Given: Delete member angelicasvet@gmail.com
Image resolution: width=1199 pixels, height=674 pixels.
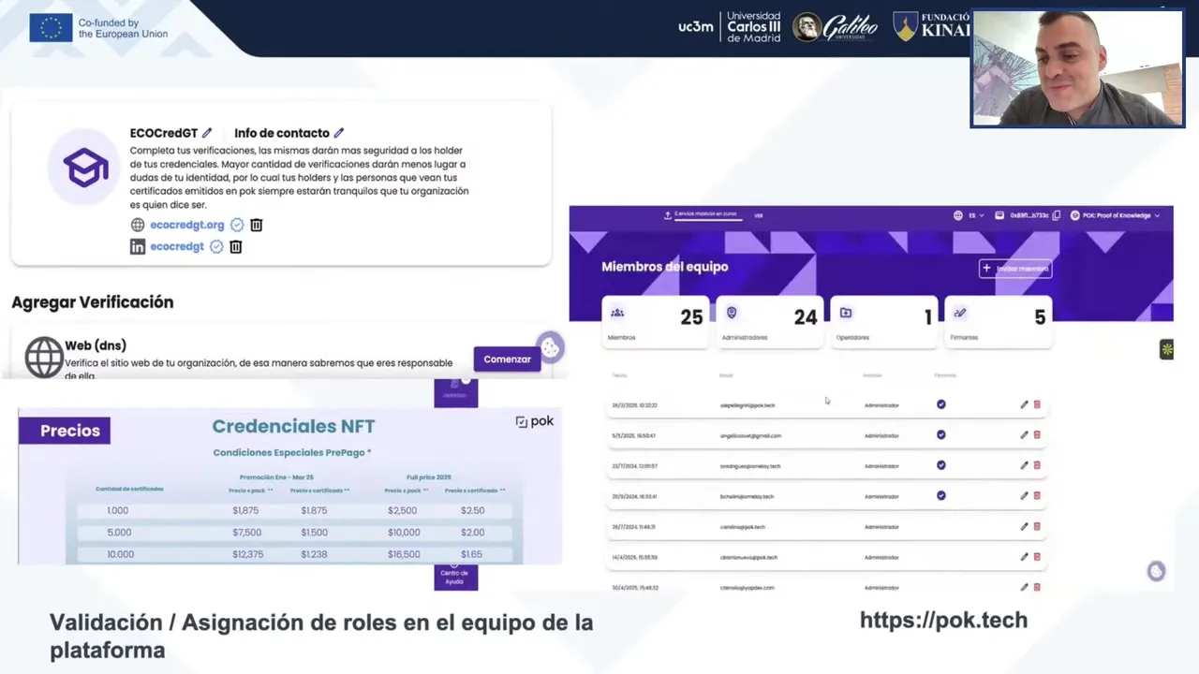Looking at the screenshot, I should tap(1037, 434).
